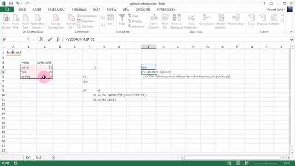Open the Sort dialog icon
295x166 pixels.
[110, 20]
